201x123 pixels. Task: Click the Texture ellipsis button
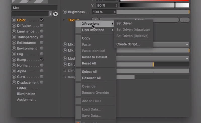pos(185,20)
